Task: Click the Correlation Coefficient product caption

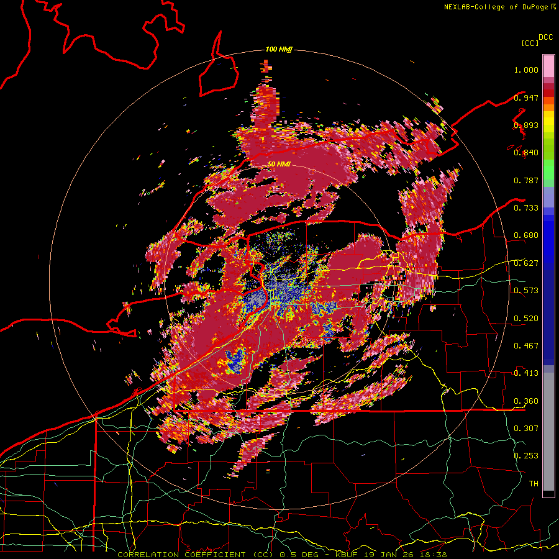Action: [196, 555]
